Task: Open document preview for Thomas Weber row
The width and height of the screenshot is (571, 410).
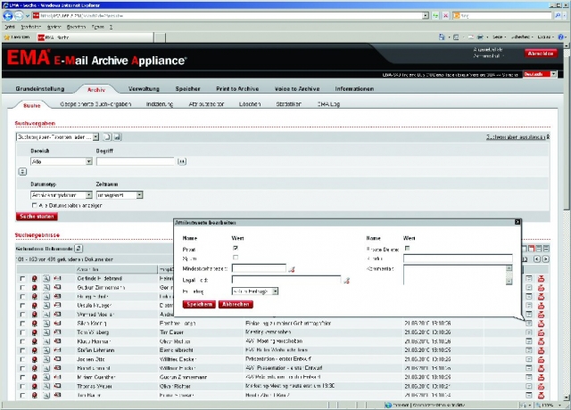Action: point(46,386)
